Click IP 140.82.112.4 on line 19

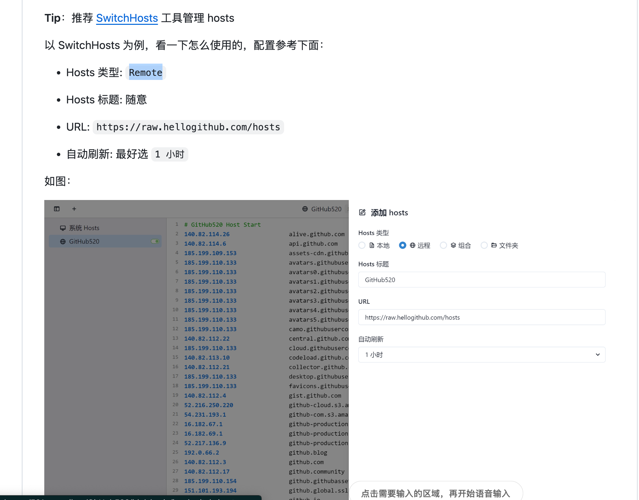[x=205, y=396]
